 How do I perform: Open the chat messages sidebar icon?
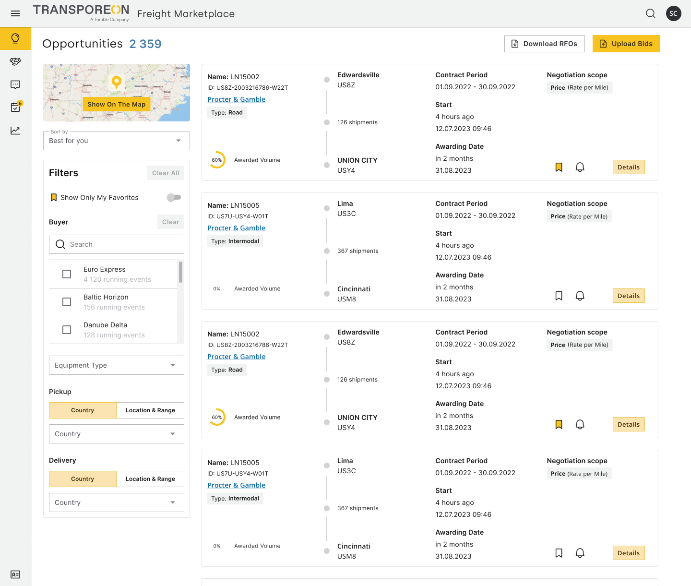pyautogui.click(x=15, y=85)
